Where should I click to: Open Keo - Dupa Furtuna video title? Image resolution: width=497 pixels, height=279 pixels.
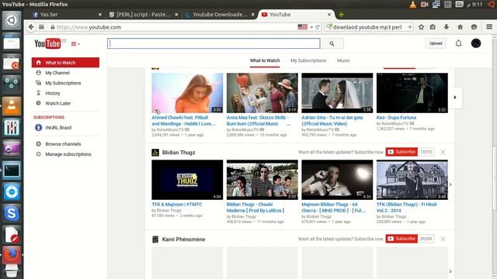tap(396, 117)
